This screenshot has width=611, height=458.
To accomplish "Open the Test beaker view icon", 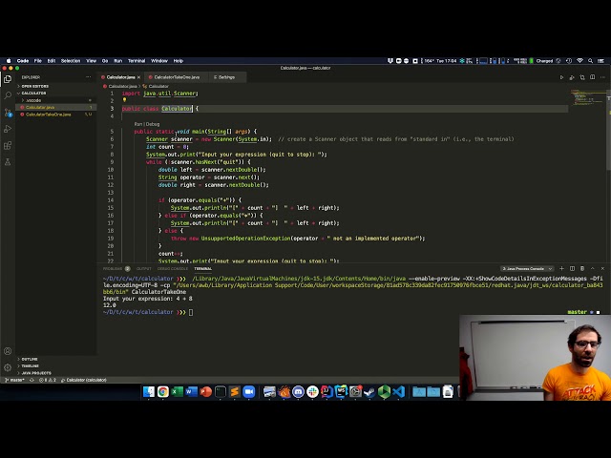I will click(x=8, y=162).
